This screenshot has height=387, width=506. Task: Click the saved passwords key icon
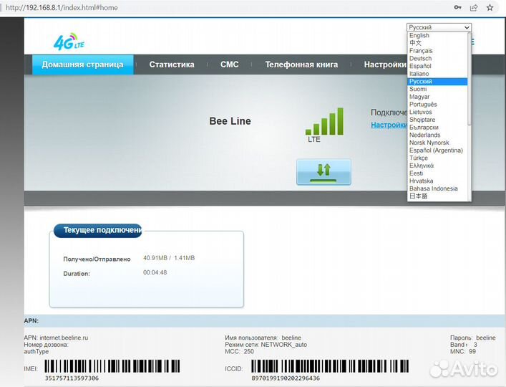click(x=457, y=7)
